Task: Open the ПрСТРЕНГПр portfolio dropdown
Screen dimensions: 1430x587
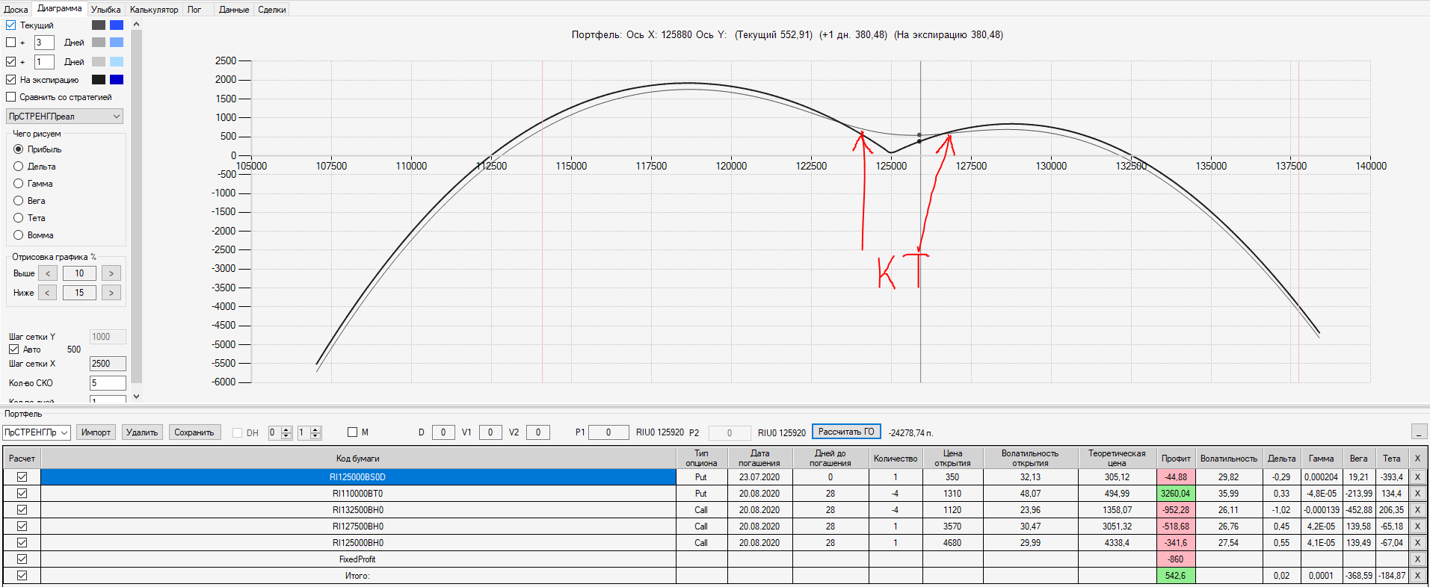Action: (37, 432)
